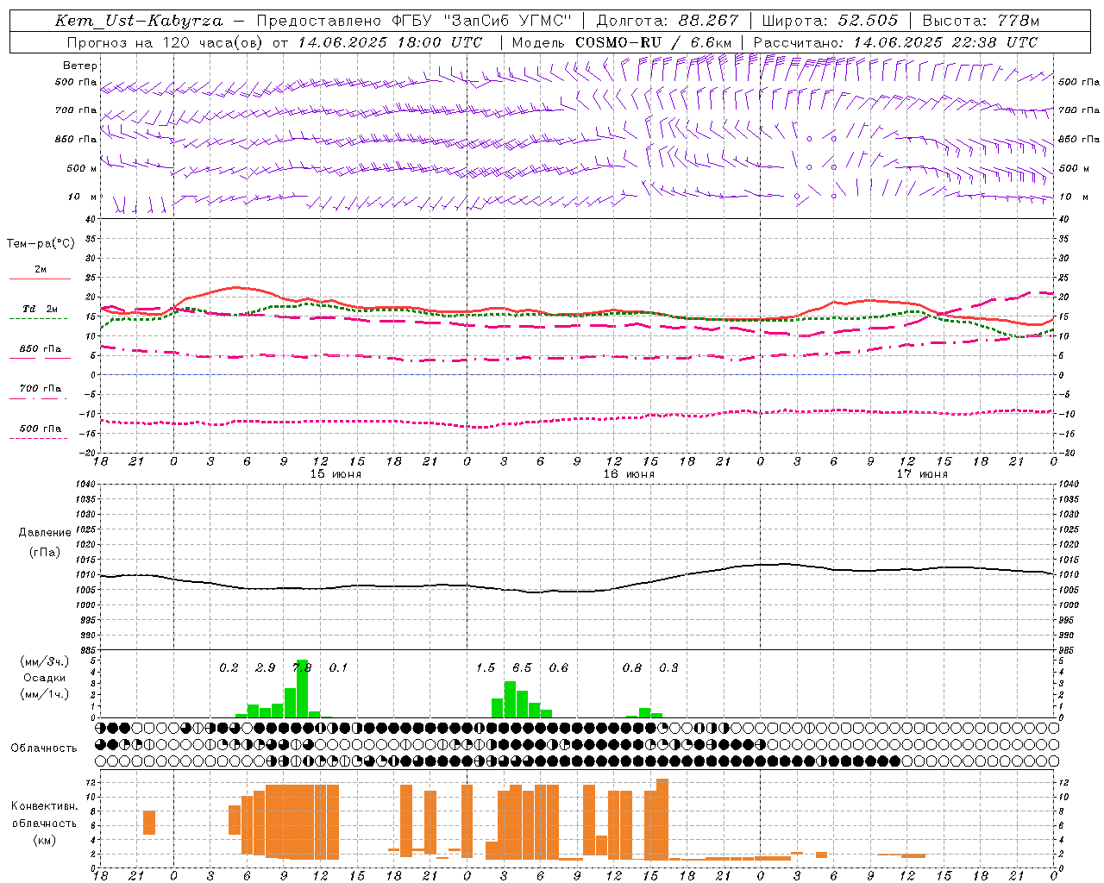Click the Ветер wind panel label
Screen dimensions: 1104x883
click(x=80, y=66)
